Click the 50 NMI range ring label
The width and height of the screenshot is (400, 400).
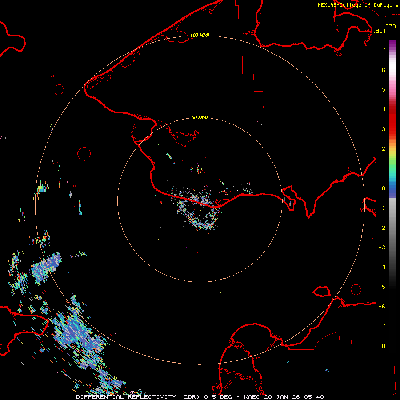pyautogui.click(x=200, y=117)
